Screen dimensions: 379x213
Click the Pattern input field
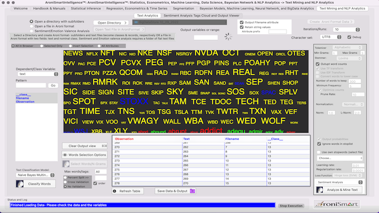31,85
